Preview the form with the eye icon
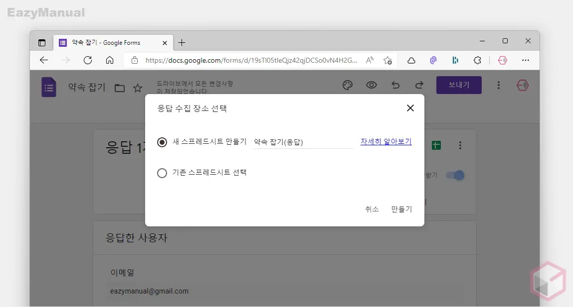The height and width of the screenshot is (307, 573). 372,85
